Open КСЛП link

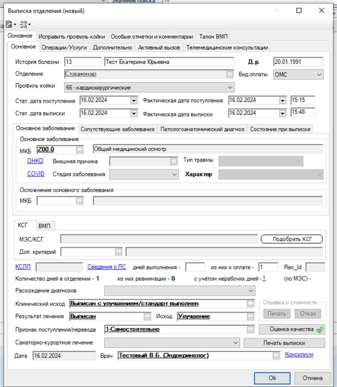23,267
